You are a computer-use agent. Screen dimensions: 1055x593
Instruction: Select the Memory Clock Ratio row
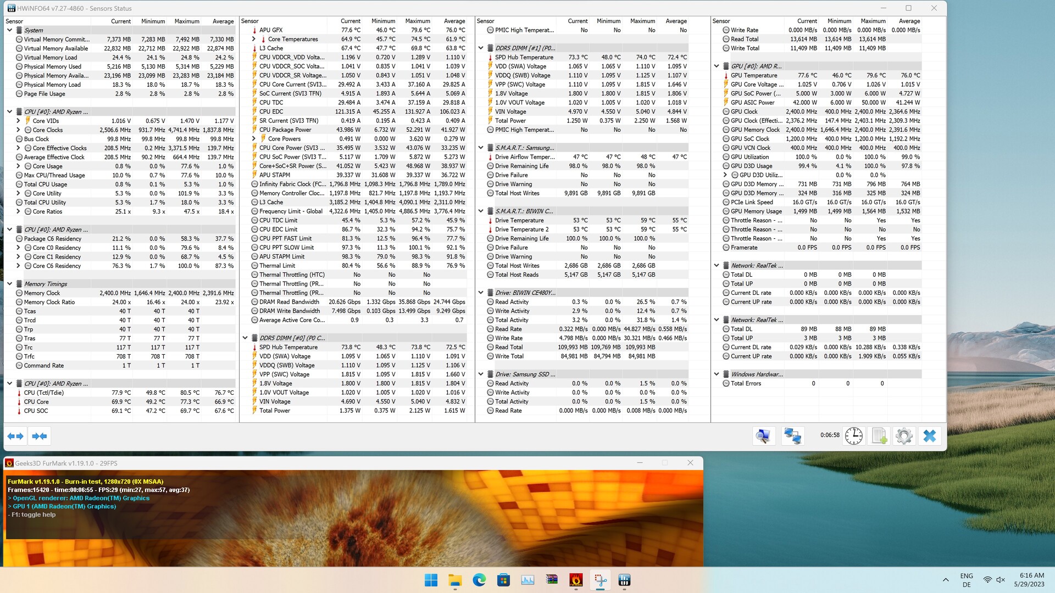pos(120,302)
